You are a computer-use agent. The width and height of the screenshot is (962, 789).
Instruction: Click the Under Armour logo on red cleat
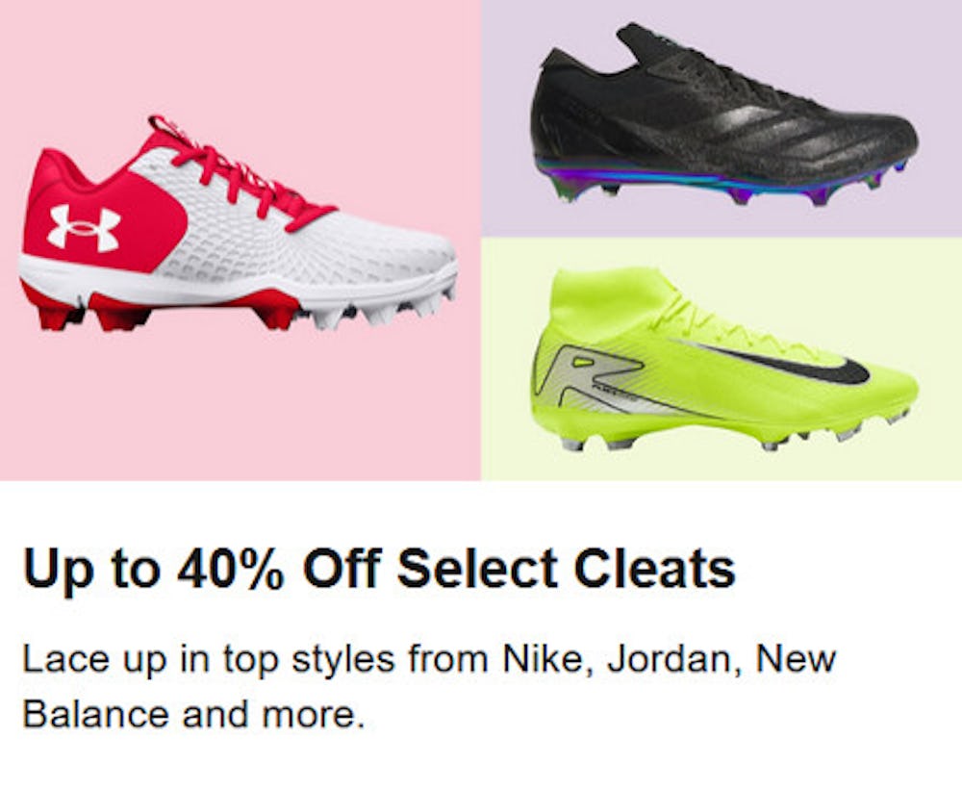click(x=84, y=228)
